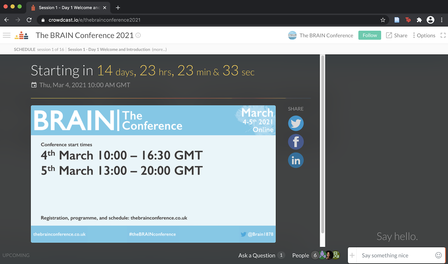The width and height of the screenshot is (448, 264).
Task: Open the Chrome profile account icon
Action: pyautogui.click(x=430, y=20)
